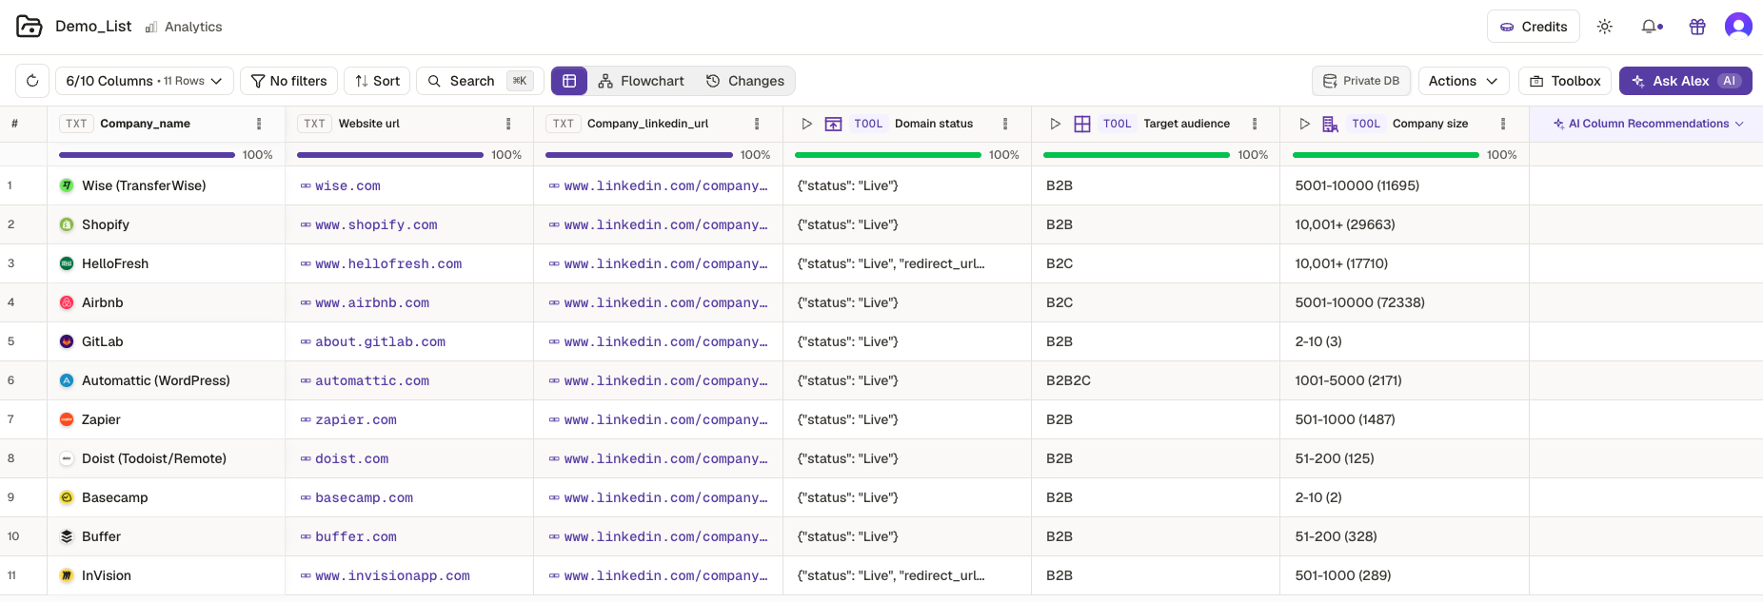Switch to the Flowchart view
The height and width of the screenshot is (602, 1763).
tap(641, 81)
